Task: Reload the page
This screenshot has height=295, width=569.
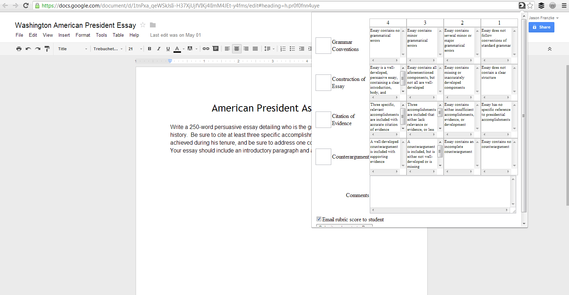Action: click(x=26, y=5)
